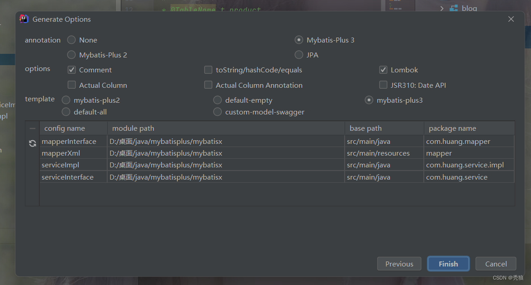Select the mapperInterface config cell
Screen dimensions: 531x285
pos(73,141)
